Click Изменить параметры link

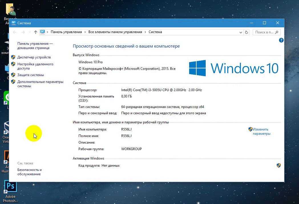point(261,131)
